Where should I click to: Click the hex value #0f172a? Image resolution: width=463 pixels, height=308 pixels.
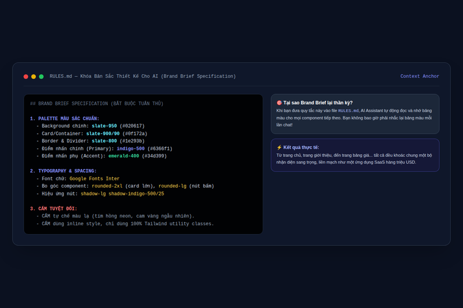(x=135, y=133)
